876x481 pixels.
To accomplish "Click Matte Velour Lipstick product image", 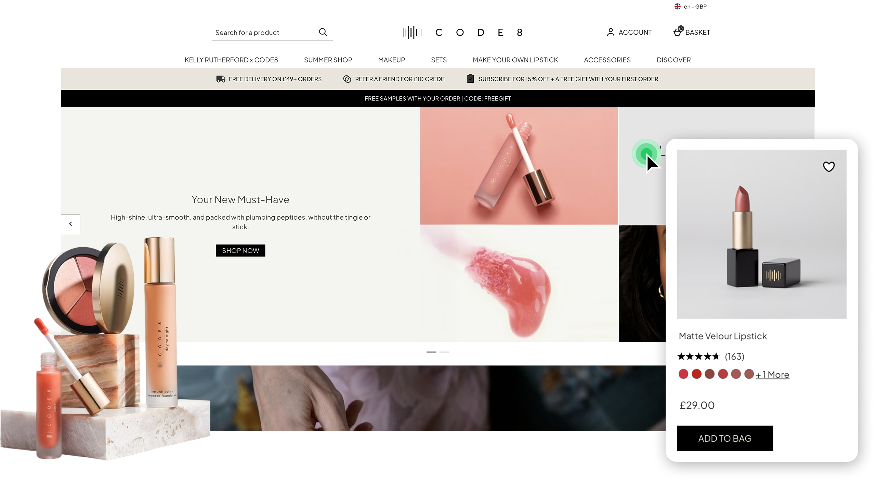I will [x=761, y=234].
